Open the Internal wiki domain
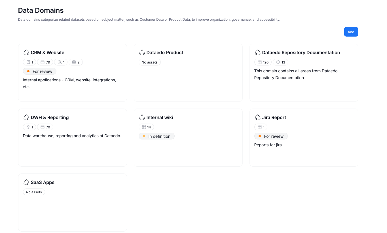Screen dimensions: 387x233 pyautogui.click(x=160, y=117)
